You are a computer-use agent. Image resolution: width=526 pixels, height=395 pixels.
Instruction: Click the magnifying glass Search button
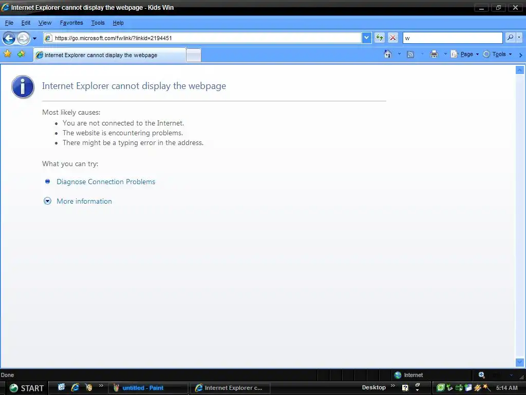[510, 38]
